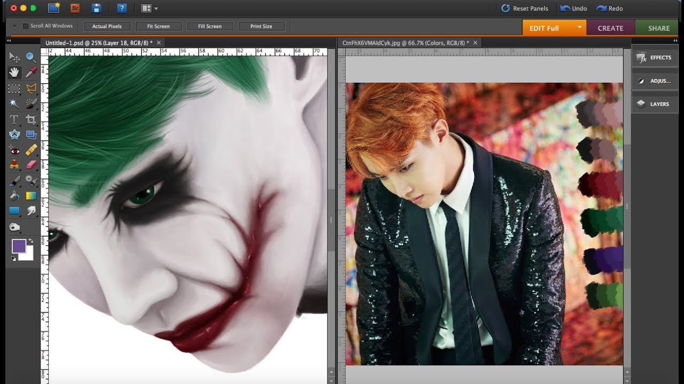Select the Smudge finger tool

coord(31,211)
